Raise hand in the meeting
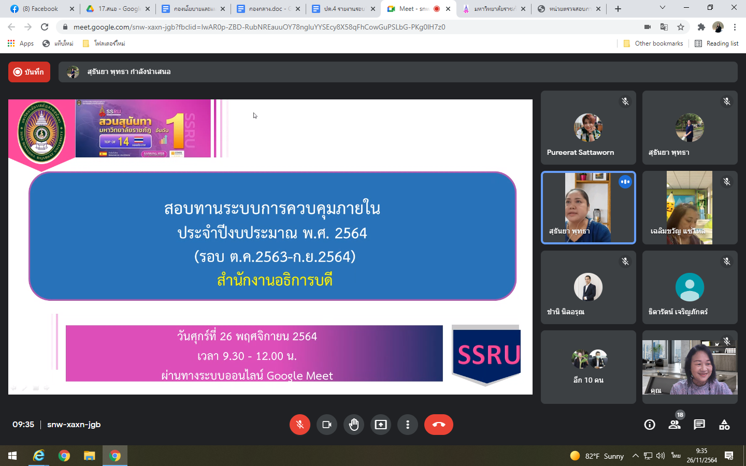The width and height of the screenshot is (746, 466). coord(354,425)
